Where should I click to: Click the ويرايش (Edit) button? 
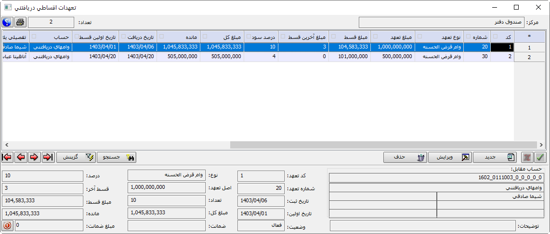[449, 157]
